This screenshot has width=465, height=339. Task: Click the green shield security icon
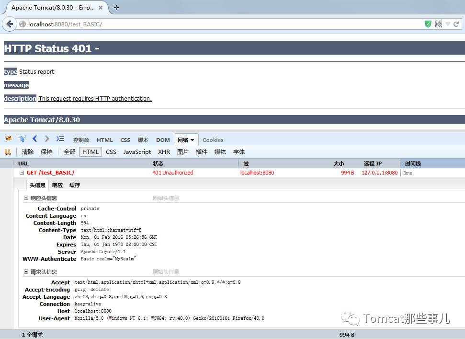tap(428, 24)
